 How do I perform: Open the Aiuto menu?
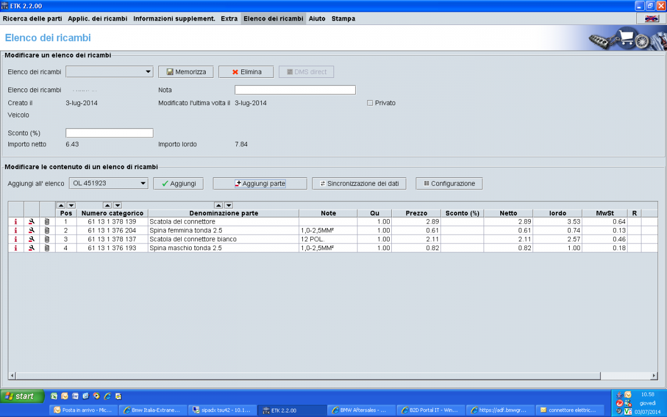[x=317, y=18]
